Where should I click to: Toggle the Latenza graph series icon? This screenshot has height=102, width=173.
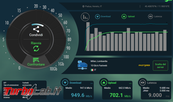[x=150, y=16]
